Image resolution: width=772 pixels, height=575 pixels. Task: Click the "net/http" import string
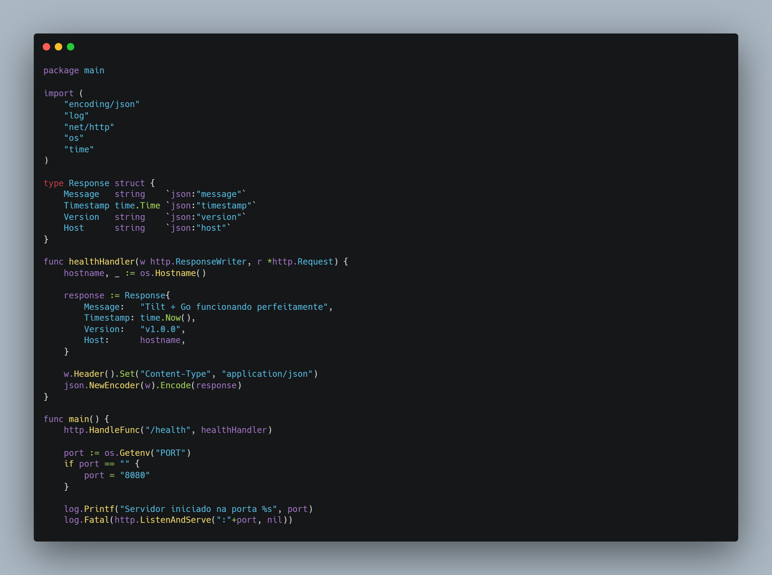pos(89,127)
